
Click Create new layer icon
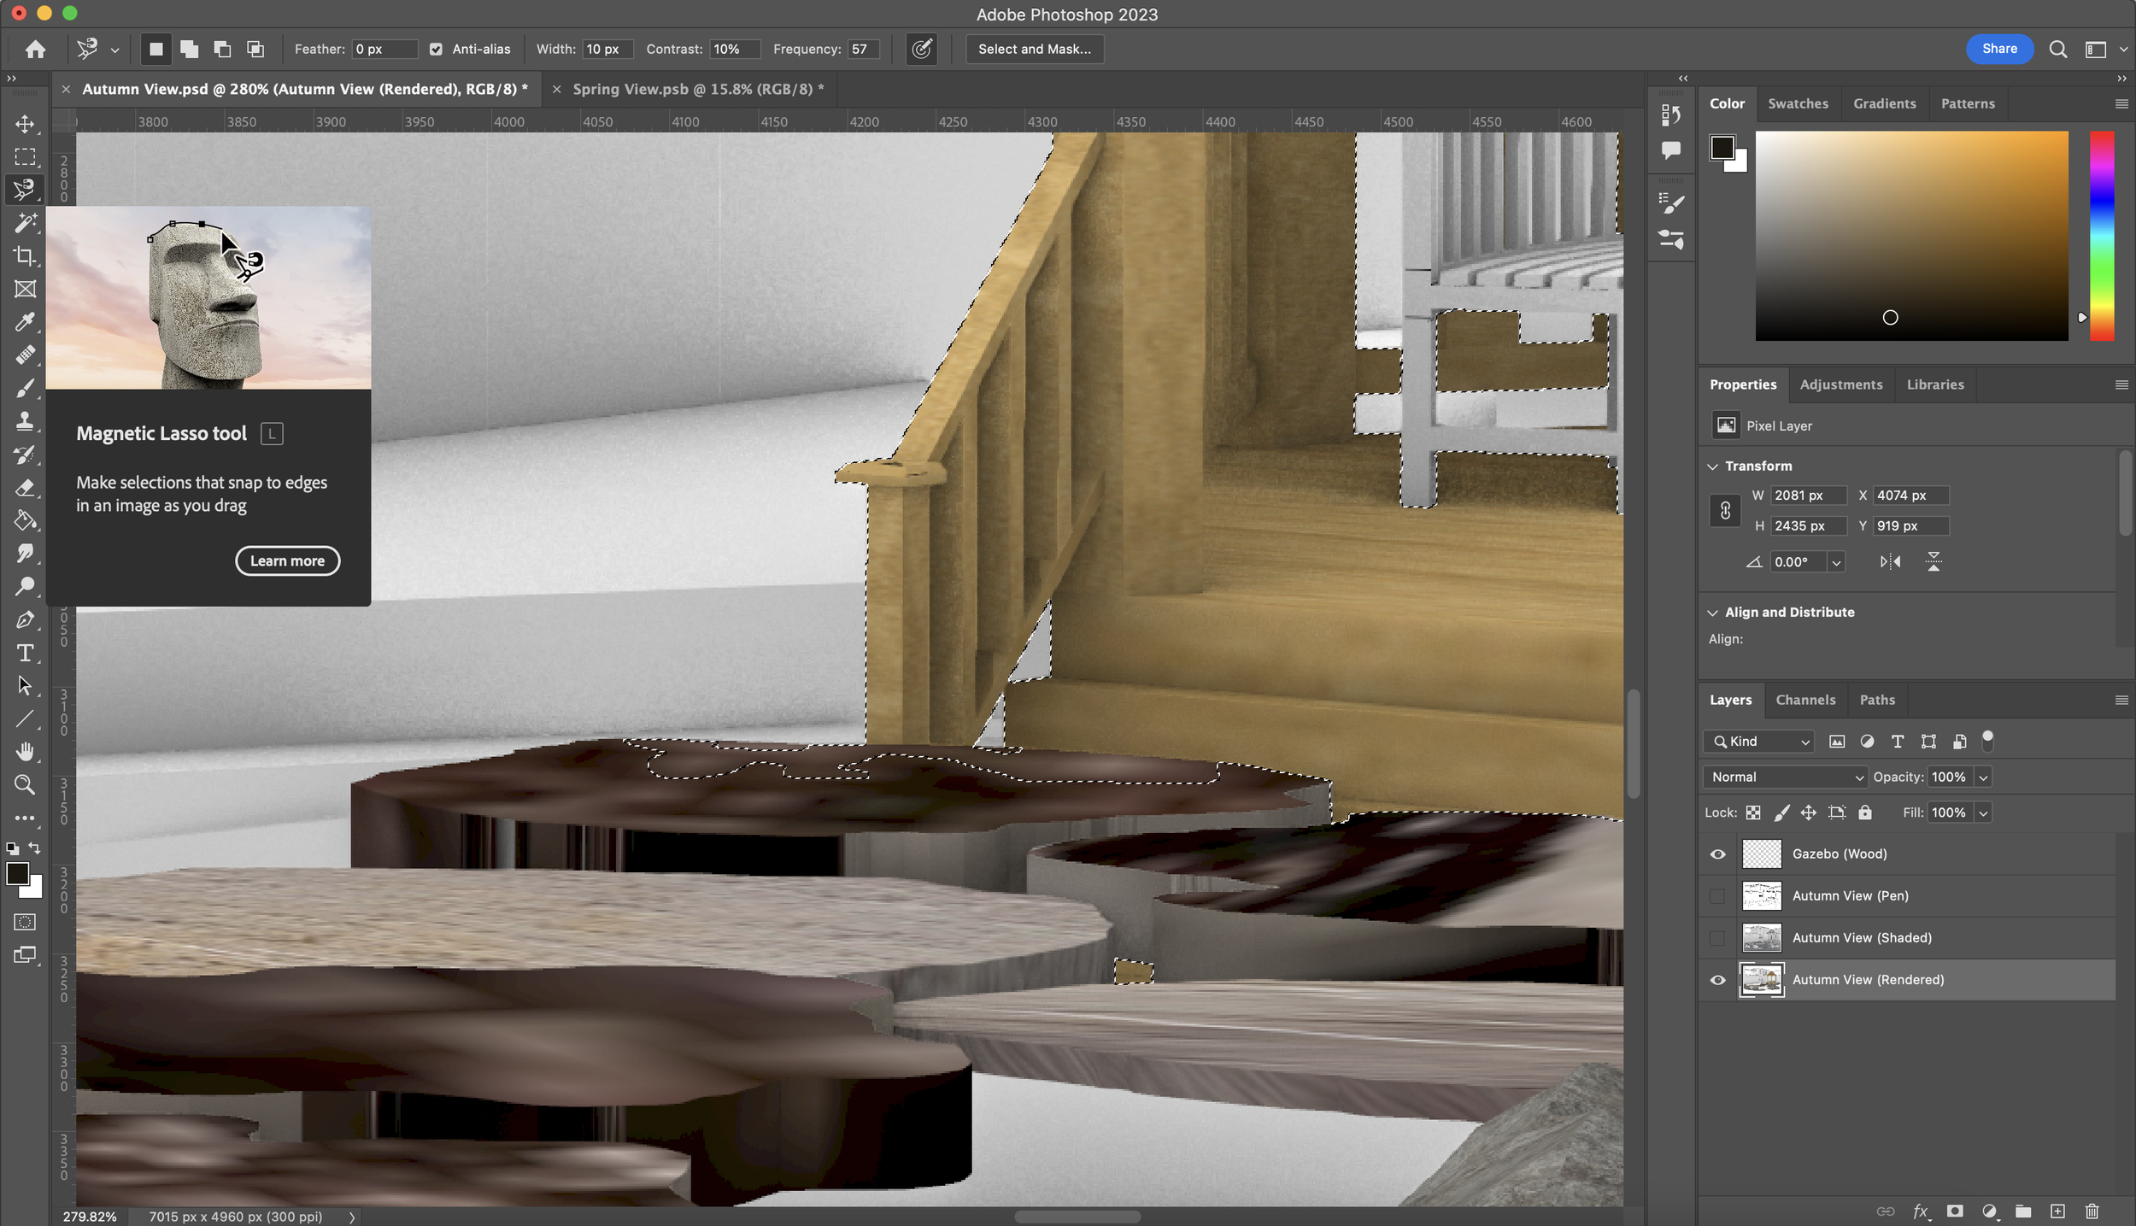2057,1211
